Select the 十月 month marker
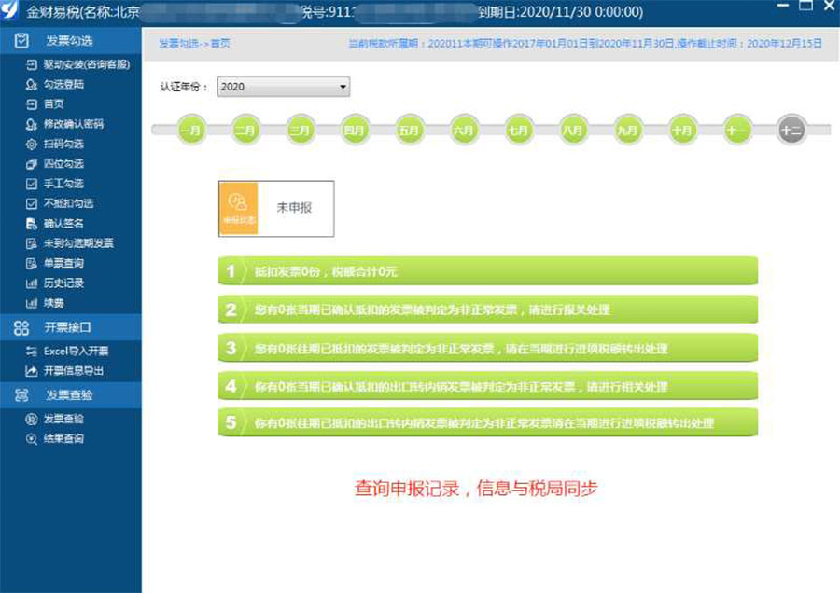 pyautogui.click(x=682, y=130)
